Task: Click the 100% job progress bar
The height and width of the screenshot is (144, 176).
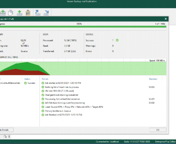Action: pyautogui.click(x=83, y=27)
